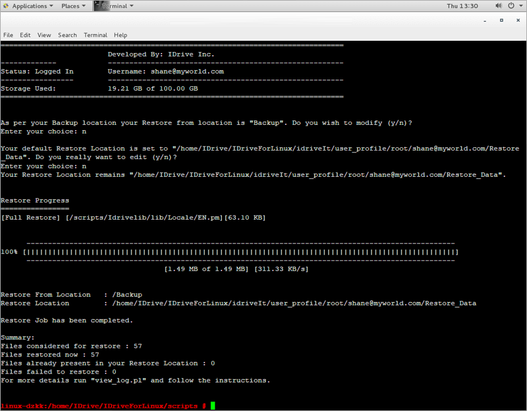The image size is (527, 411).
Task: Click the "[1.49 MB of 1.49 MB]" transfer text
Action: coord(206,269)
